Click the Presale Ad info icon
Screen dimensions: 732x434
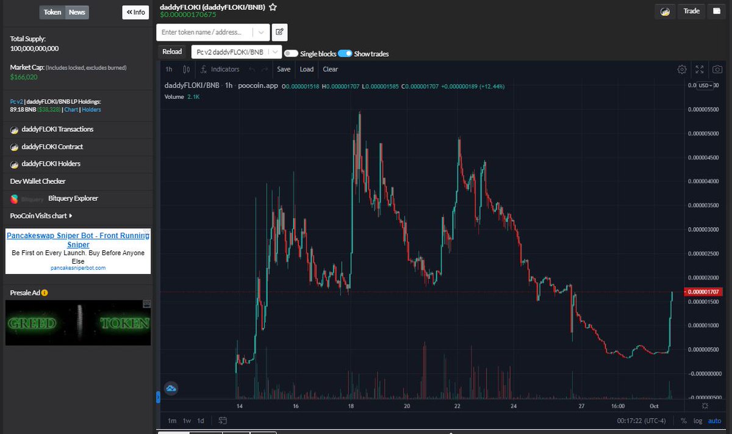tap(45, 293)
